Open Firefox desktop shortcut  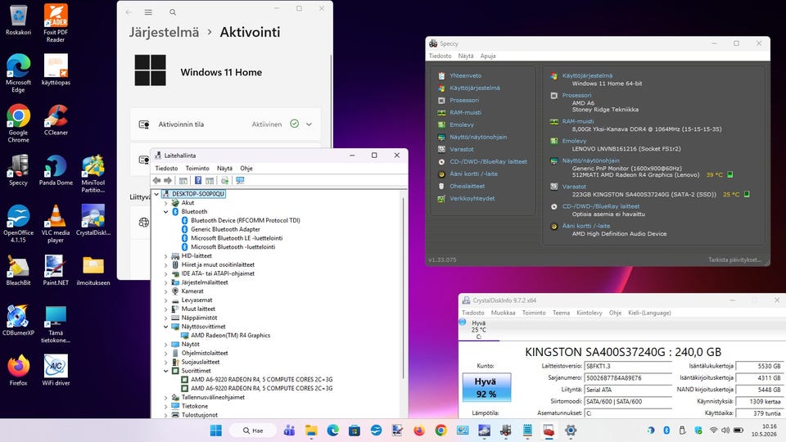(x=19, y=371)
